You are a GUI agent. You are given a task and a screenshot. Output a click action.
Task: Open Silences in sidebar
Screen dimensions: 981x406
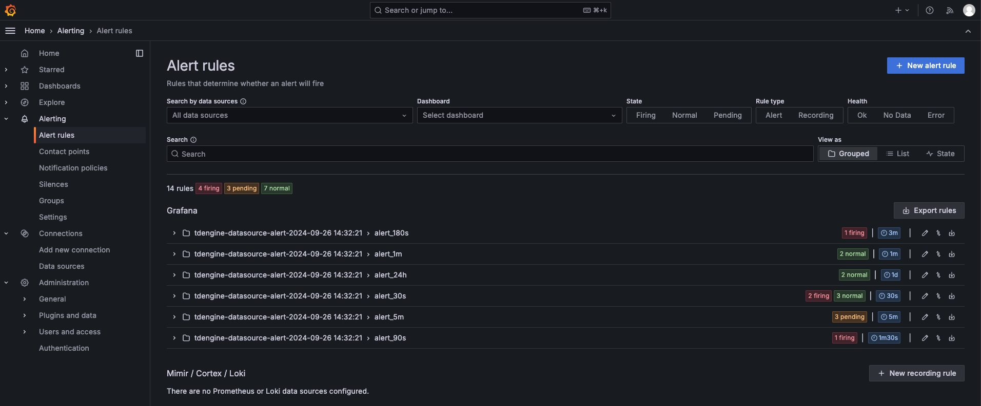click(53, 184)
